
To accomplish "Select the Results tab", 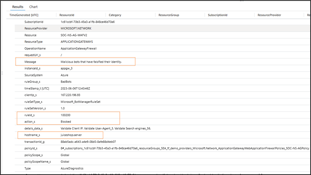I will (18, 7).
